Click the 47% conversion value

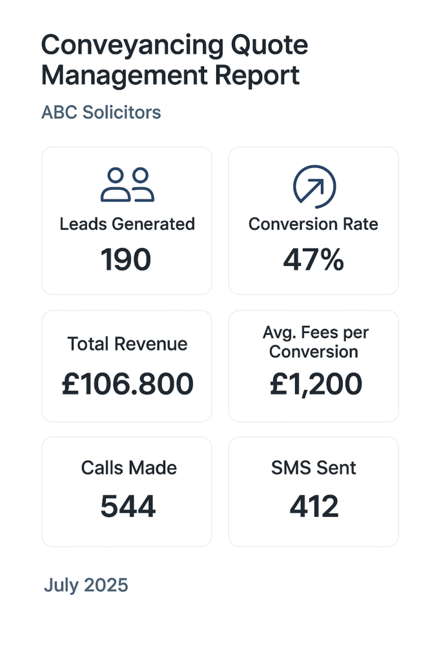[314, 259]
